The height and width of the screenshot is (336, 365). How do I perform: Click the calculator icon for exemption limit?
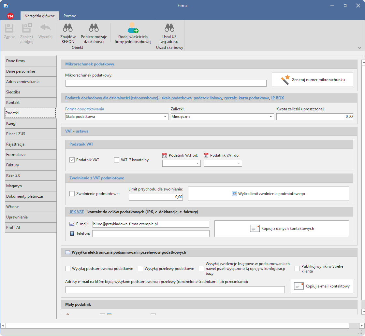pos(234,194)
